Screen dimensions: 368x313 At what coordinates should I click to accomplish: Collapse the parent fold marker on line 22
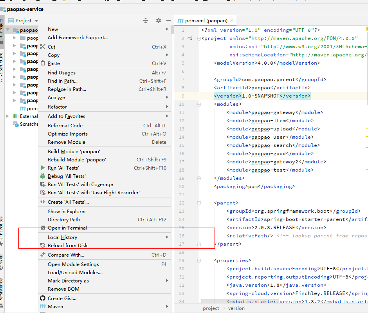point(199,203)
